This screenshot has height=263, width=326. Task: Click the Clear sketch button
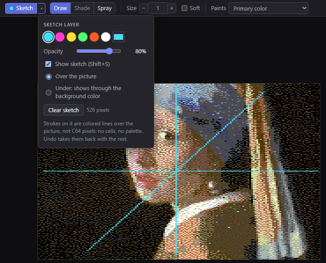pyautogui.click(x=63, y=110)
